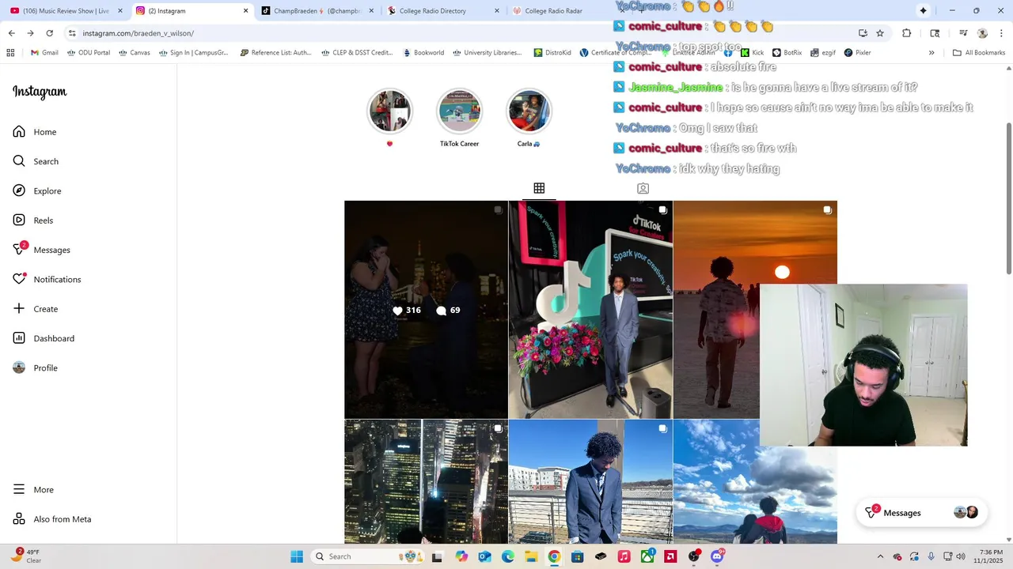Open the night proposal post with 316 likes

pyautogui.click(x=426, y=309)
